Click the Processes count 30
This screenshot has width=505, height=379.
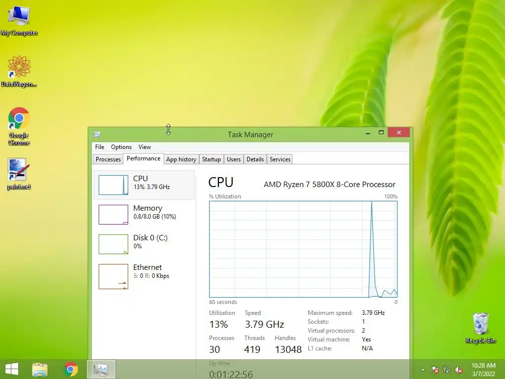click(215, 349)
